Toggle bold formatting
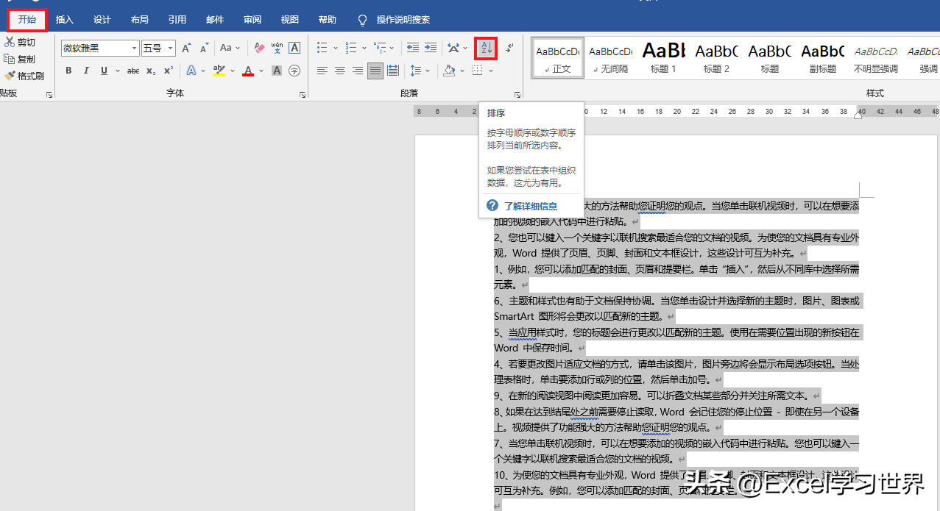The height and width of the screenshot is (511, 940). pos(68,71)
